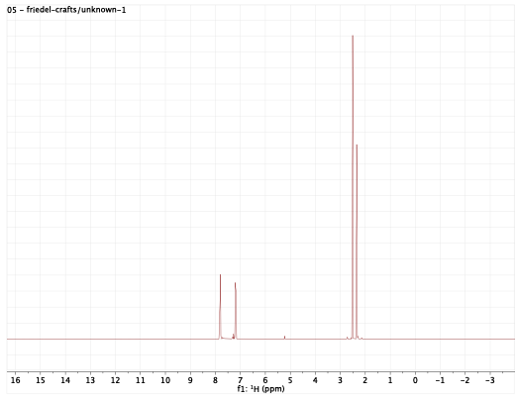Click the 16 tick label on axis
517x400 pixels.
[x=15, y=380]
